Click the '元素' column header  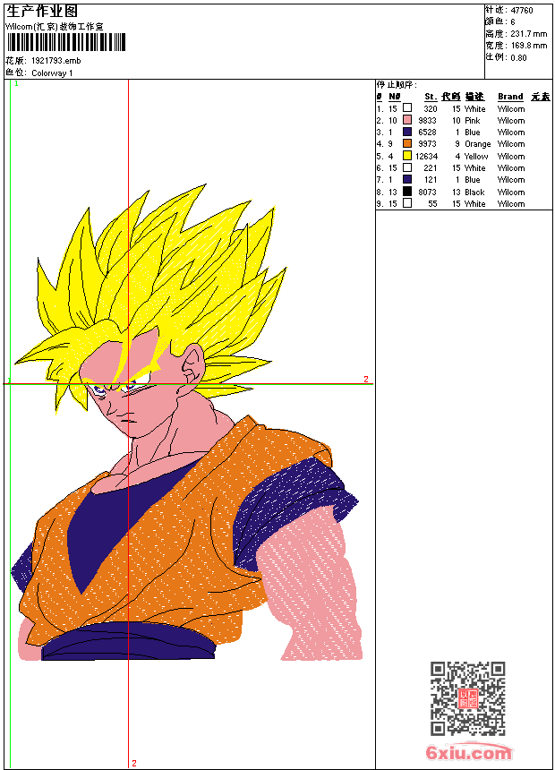pos(541,97)
